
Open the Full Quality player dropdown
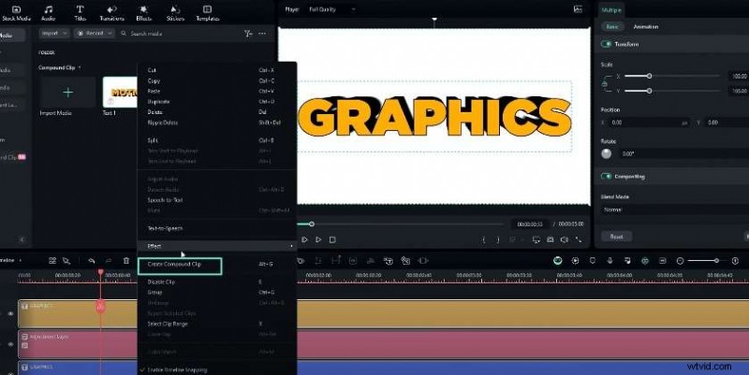click(x=332, y=9)
